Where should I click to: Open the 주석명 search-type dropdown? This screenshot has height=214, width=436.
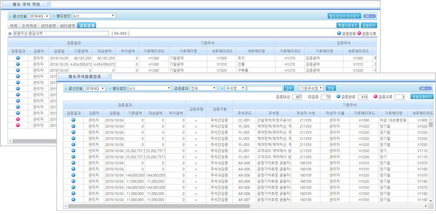point(235,88)
